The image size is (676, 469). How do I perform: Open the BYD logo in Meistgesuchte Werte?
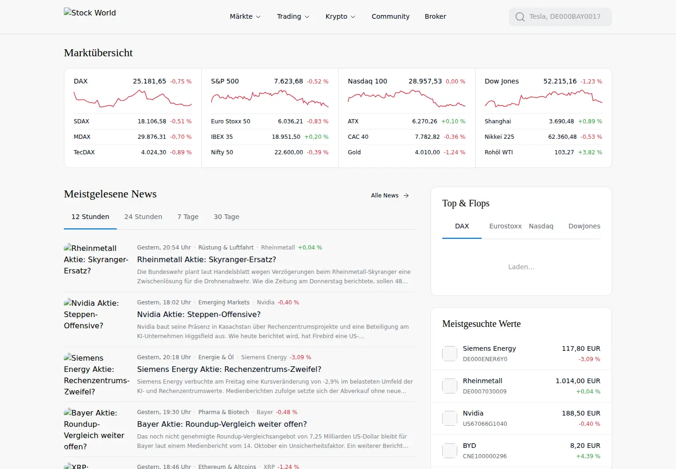450,451
